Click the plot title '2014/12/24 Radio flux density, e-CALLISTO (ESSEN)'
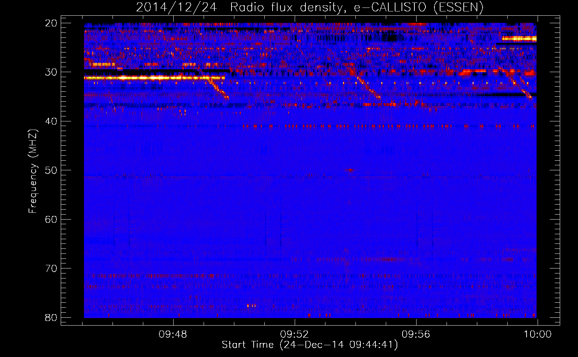Viewport: 578px width, 357px height. [x=310, y=7]
